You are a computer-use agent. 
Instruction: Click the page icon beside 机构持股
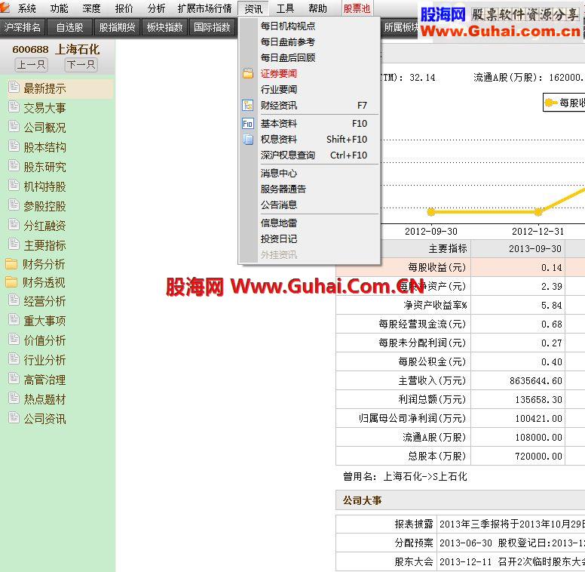pyautogui.click(x=14, y=185)
